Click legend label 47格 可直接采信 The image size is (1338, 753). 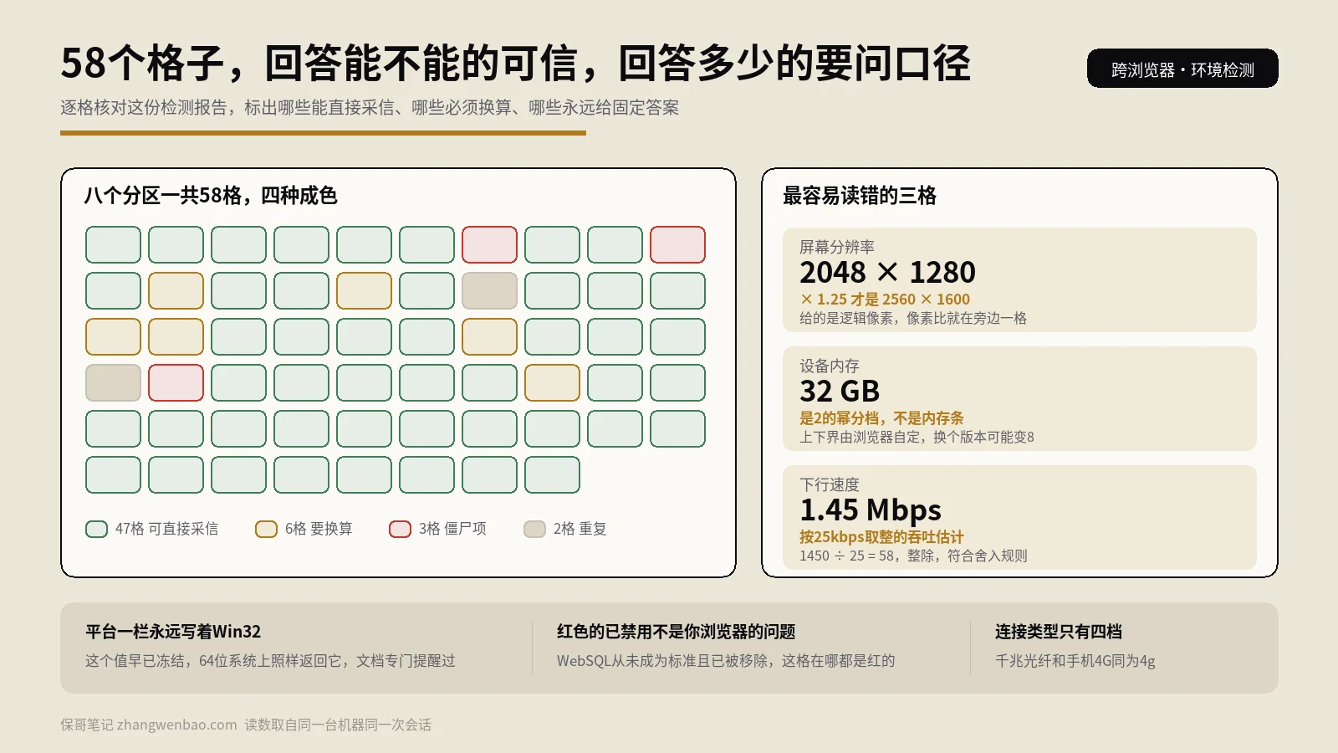coord(166,529)
